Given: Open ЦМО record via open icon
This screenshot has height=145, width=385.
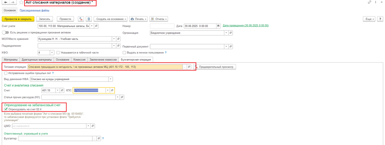Looking at the screenshot, I should click(x=93, y=126).
